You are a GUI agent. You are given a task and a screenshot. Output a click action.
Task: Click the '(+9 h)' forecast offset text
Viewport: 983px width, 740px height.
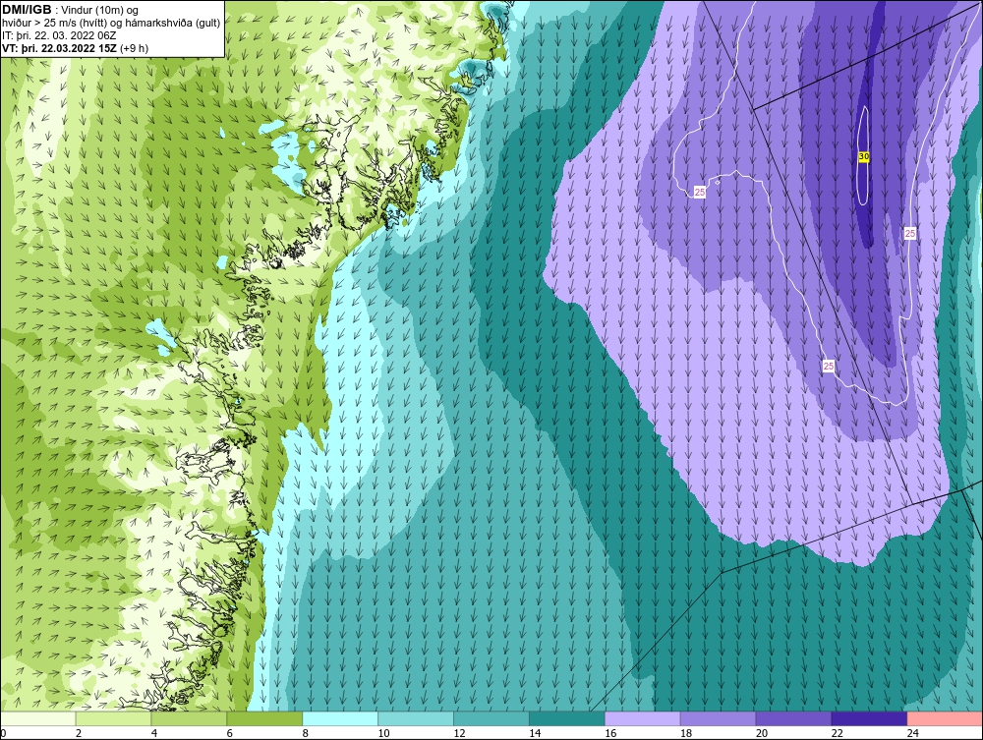[134, 48]
